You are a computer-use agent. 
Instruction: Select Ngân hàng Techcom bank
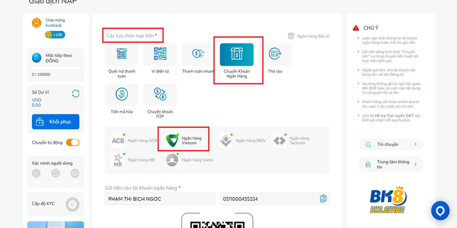[292, 141]
